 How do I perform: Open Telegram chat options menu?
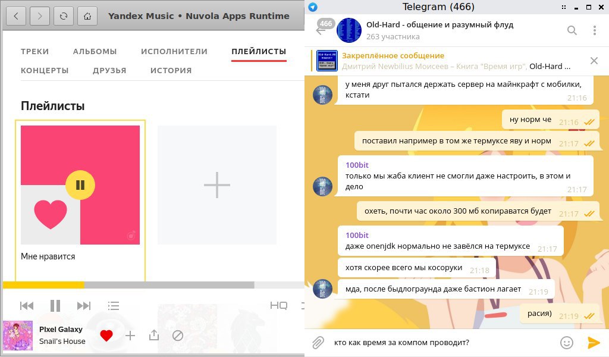[595, 30]
